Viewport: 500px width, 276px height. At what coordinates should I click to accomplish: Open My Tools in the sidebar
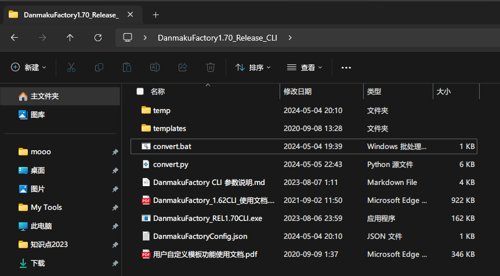point(60,208)
